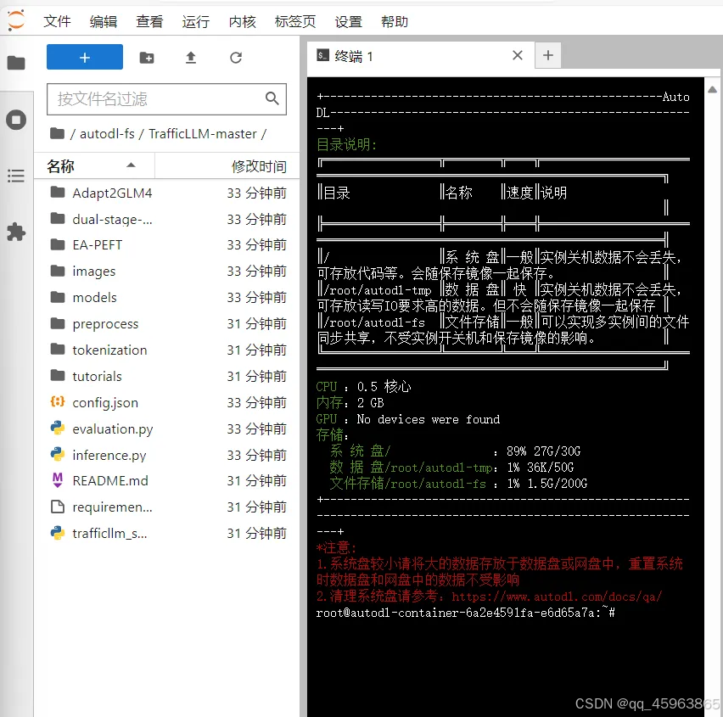723x717 pixels.
Task: Click the modified time of README.md row
Action: [256, 481]
